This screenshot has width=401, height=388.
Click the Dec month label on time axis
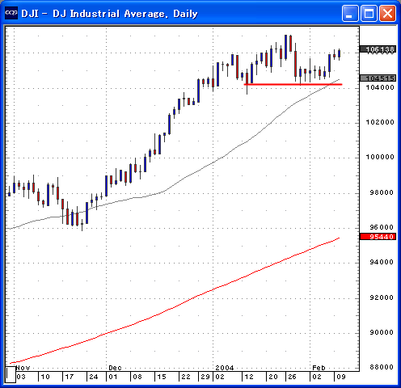[115, 368]
